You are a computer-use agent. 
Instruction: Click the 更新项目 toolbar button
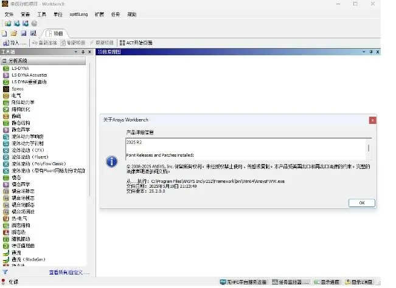[x=102, y=43]
